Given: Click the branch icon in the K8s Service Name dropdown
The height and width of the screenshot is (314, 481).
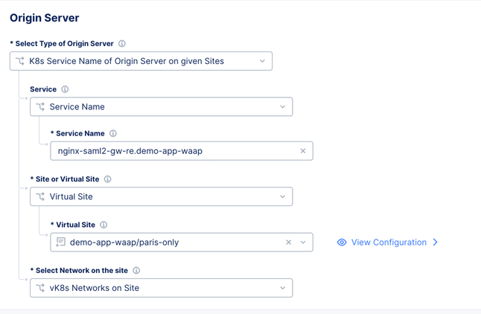Looking at the screenshot, I should pos(20,61).
